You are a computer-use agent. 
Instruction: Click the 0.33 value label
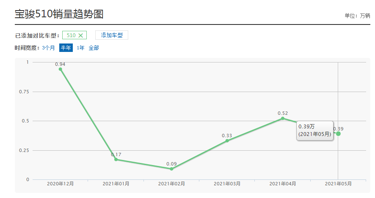[227, 136]
